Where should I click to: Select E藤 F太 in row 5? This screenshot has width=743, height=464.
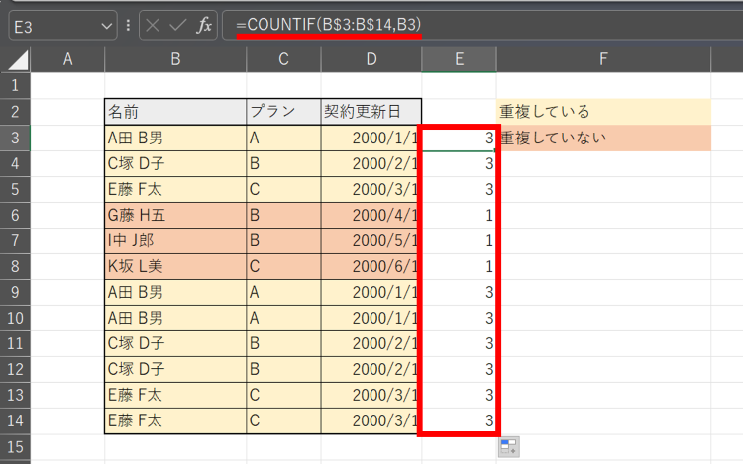(175, 189)
